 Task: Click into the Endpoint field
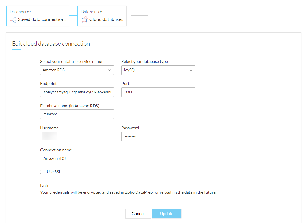(77, 92)
